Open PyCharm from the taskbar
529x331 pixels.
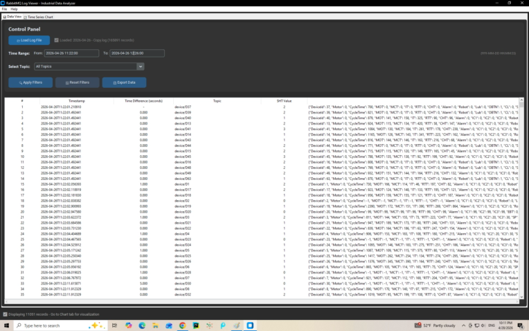(x=196, y=325)
